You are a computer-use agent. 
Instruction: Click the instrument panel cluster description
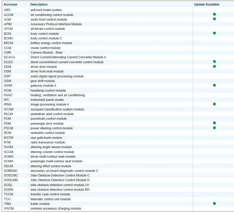47,100
